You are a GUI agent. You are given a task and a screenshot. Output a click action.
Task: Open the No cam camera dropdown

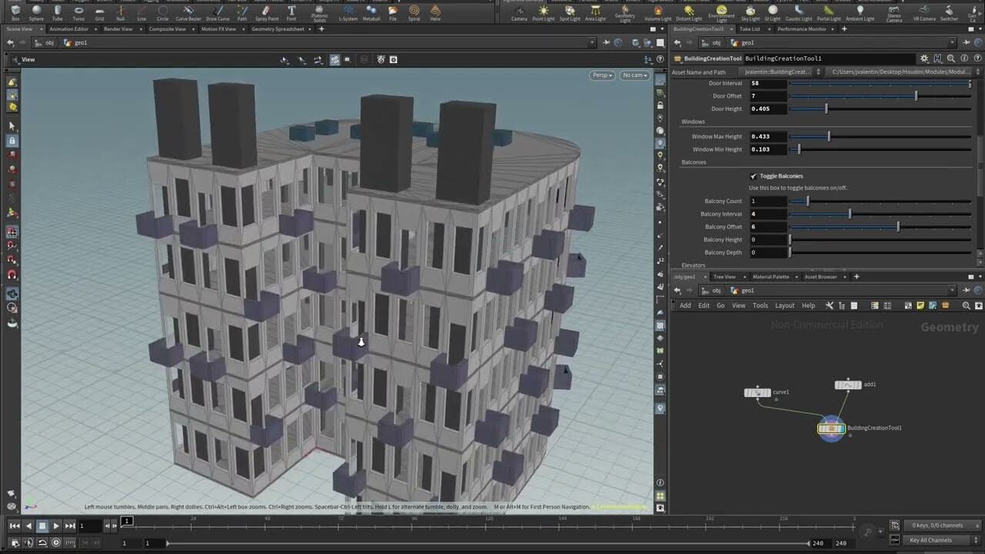click(634, 75)
